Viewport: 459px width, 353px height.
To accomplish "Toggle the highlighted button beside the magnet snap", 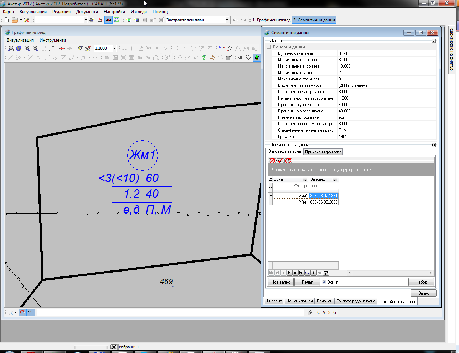I will click(31, 312).
